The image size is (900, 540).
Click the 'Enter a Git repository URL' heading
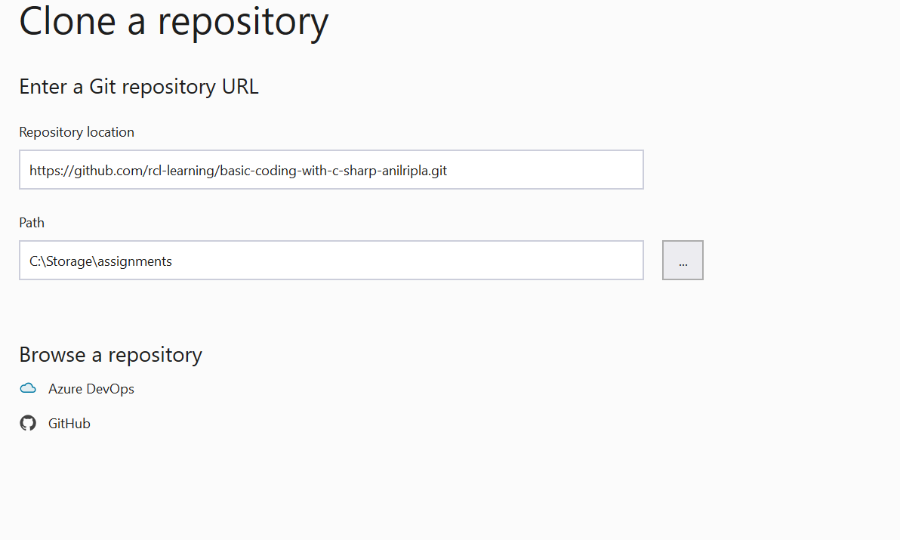point(139,87)
